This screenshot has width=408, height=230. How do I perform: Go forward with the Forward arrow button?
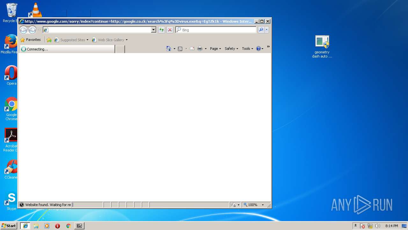click(32, 30)
